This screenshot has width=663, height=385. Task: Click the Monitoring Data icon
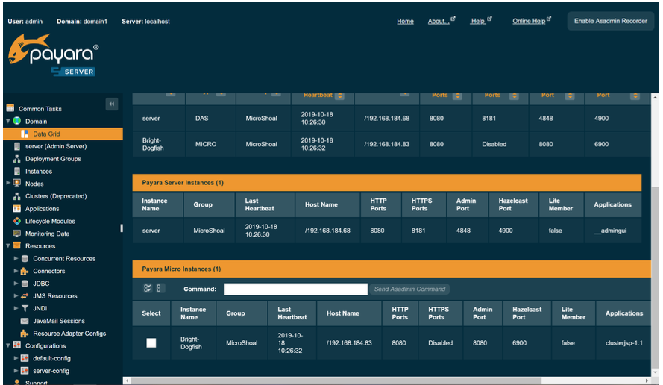click(17, 234)
